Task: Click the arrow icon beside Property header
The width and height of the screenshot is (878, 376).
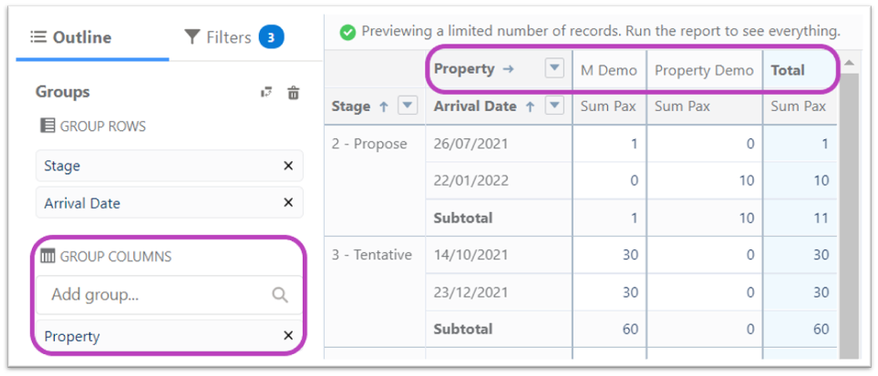Action: coord(509,69)
